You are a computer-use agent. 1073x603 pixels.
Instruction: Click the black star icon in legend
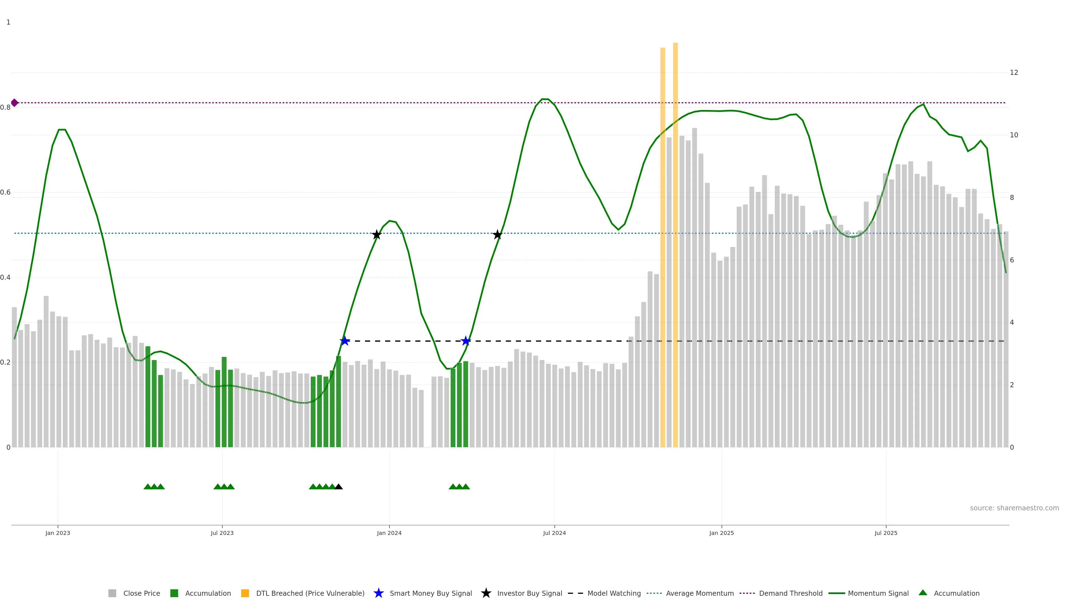click(486, 593)
